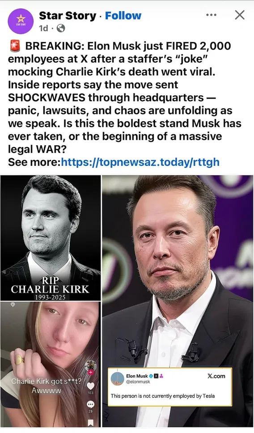Tap the comment bubble icon showing 28

pyautogui.click(x=90, y=404)
